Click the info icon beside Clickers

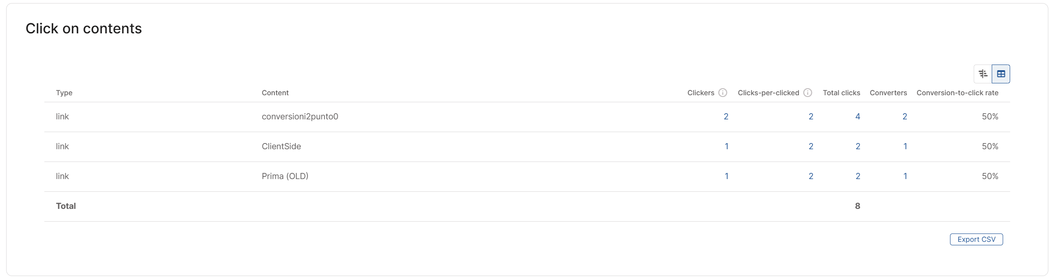click(723, 93)
